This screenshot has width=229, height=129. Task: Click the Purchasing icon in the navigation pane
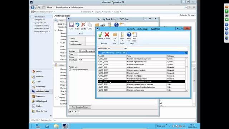tap(33, 87)
